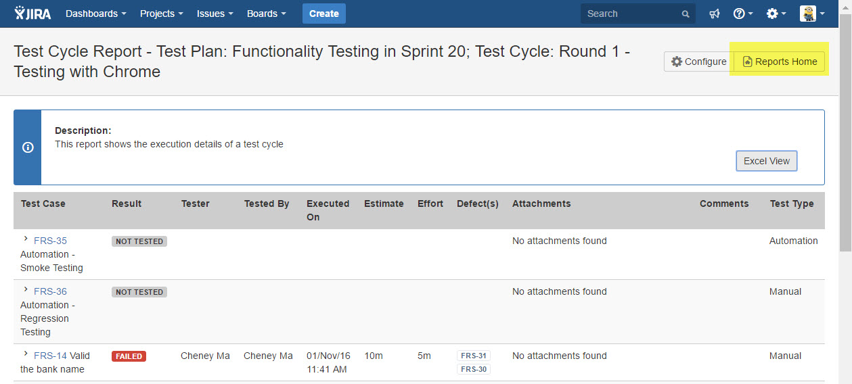The width and height of the screenshot is (852, 384).
Task: Expand the FRS-36 test case row
Action: (26, 290)
